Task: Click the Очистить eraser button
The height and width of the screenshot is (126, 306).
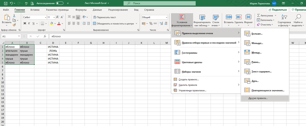Action: coord(265,25)
